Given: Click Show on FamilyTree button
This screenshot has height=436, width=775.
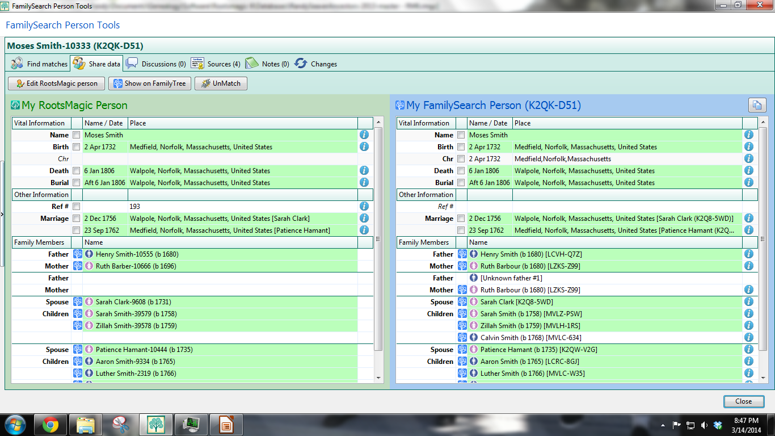Looking at the screenshot, I should click(x=150, y=83).
